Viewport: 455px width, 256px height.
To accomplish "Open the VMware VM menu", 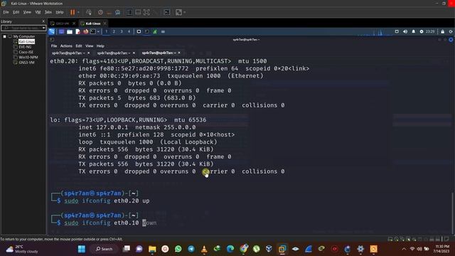I will (38, 12).
